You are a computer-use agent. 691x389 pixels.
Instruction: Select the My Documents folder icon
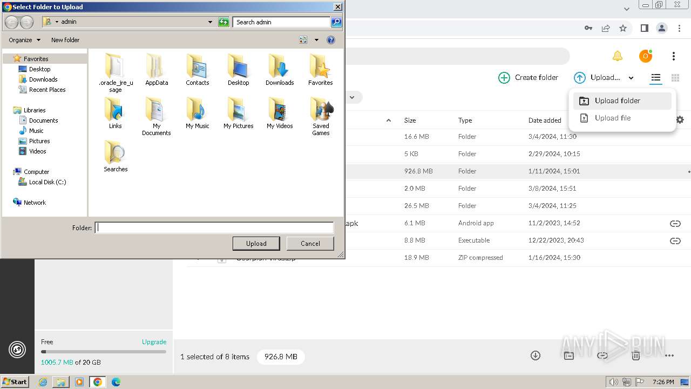pos(157,116)
